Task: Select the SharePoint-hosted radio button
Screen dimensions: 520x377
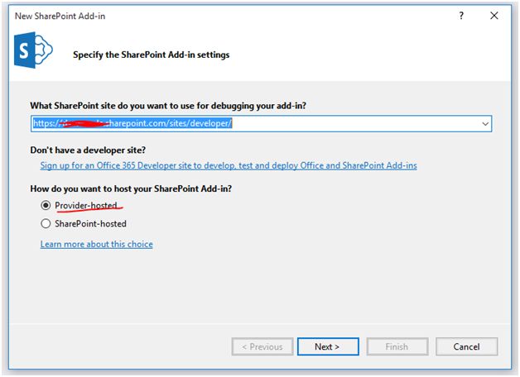Action: tap(46, 224)
